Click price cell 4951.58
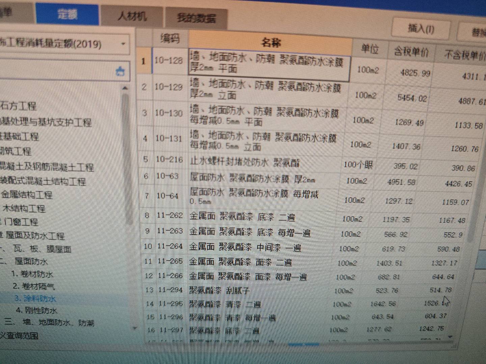This screenshot has height=364, width=486. (x=402, y=182)
